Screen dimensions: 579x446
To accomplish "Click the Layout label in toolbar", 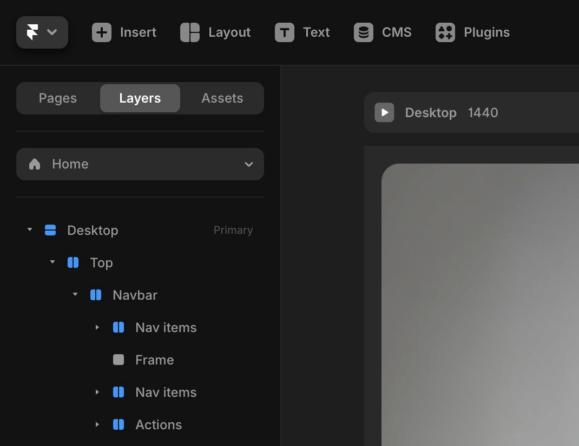I will click(x=229, y=32).
